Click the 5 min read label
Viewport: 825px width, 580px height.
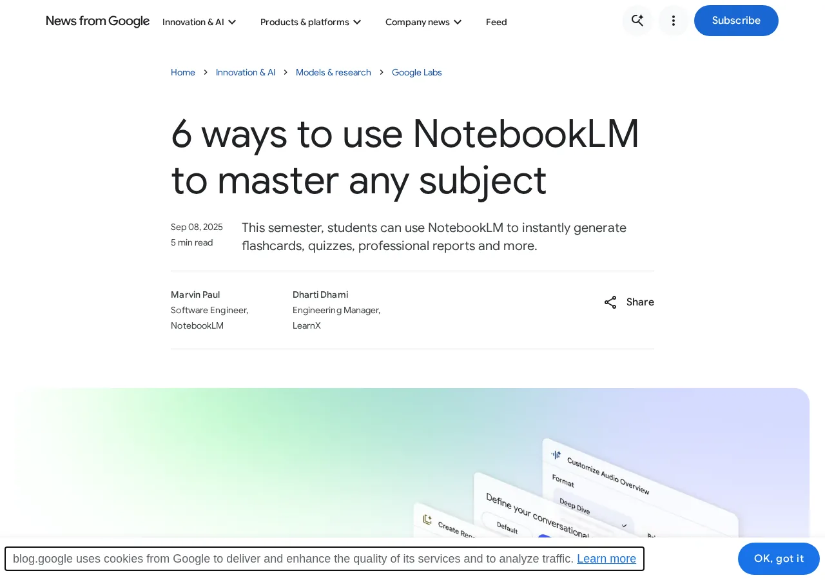pos(191,242)
